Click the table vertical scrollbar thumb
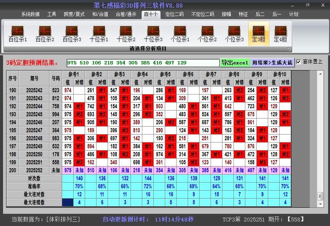The image size is (330, 226). [320, 196]
